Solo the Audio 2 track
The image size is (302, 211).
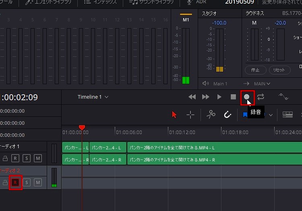click(x=27, y=183)
